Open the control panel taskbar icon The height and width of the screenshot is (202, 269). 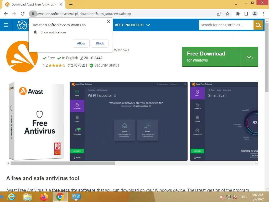click(x=76, y=197)
